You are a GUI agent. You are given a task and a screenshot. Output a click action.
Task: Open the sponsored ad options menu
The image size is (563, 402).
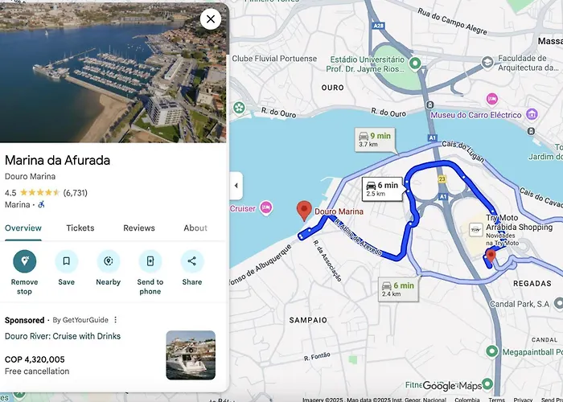coord(115,319)
